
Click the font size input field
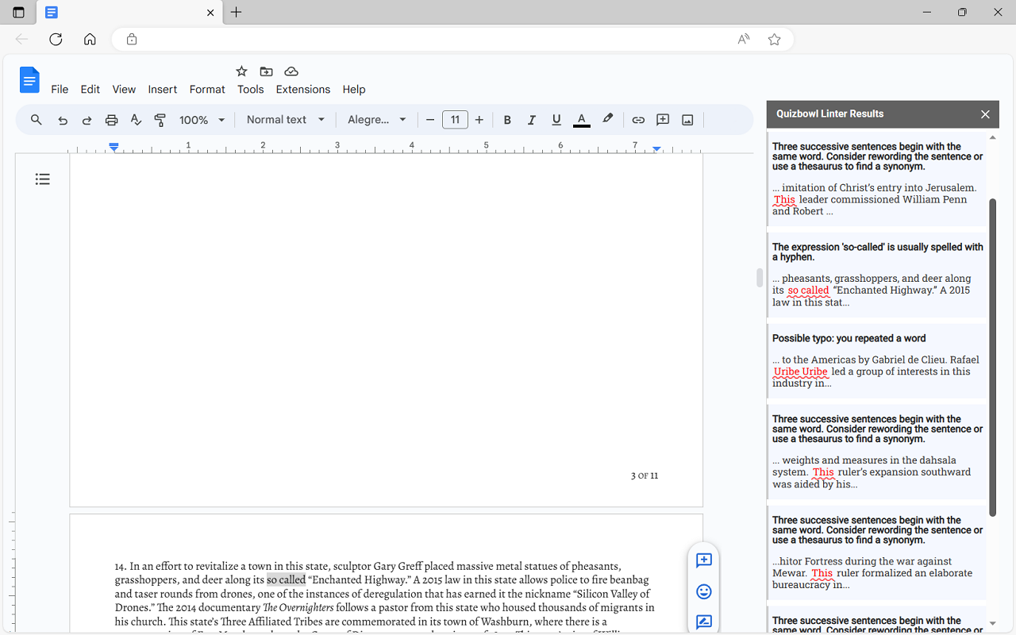click(x=455, y=120)
